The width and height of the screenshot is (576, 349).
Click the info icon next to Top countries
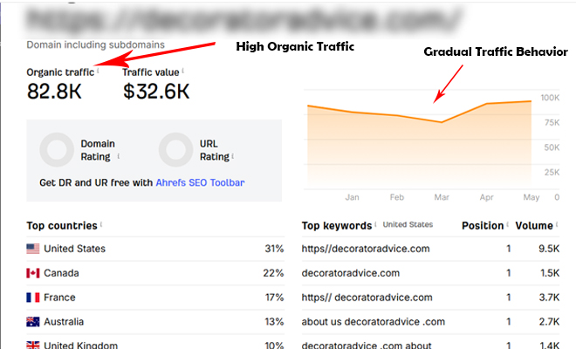pyautogui.click(x=101, y=224)
